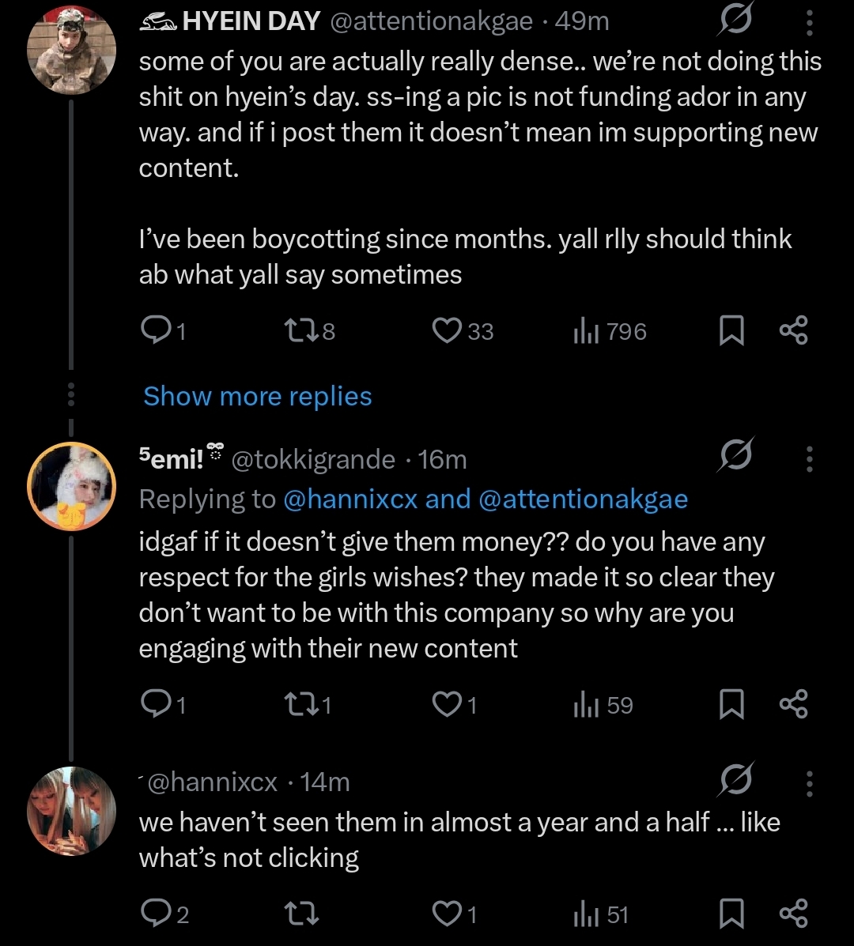The image size is (854, 946).
Task: Open more options on hannixcx reply
Action: 809,782
